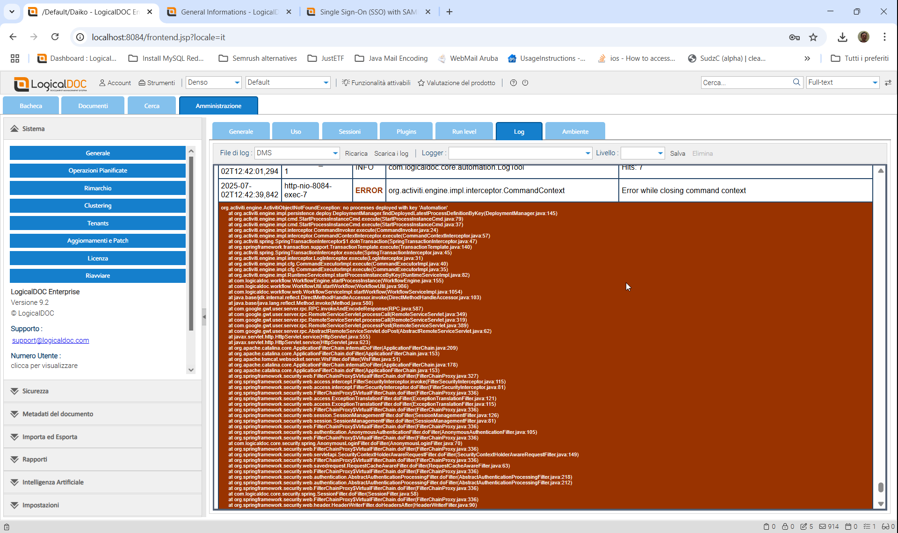Open the Strumenti menu

click(x=157, y=83)
